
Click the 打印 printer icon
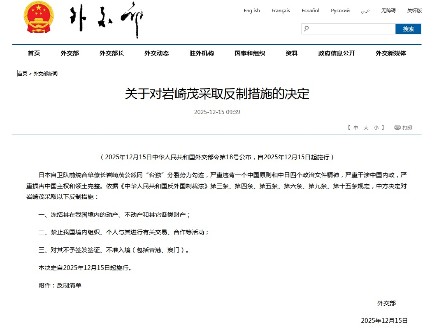397,127
